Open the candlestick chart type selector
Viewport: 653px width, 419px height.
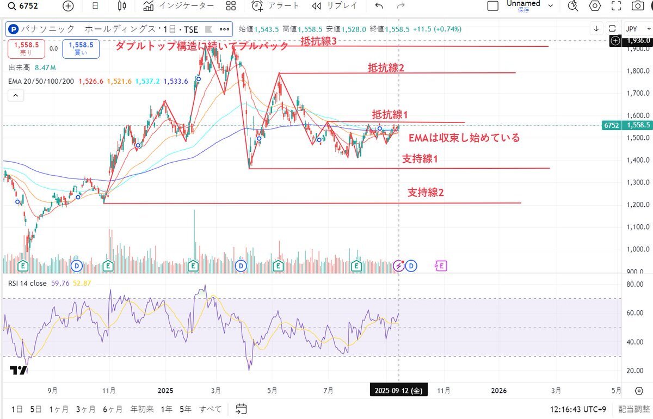[x=122, y=6]
